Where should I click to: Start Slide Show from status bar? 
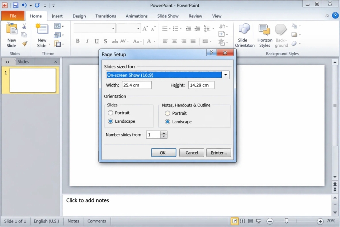258,221
